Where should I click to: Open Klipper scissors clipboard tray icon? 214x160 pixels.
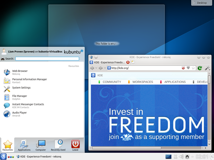pyautogui.click(x=176, y=157)
